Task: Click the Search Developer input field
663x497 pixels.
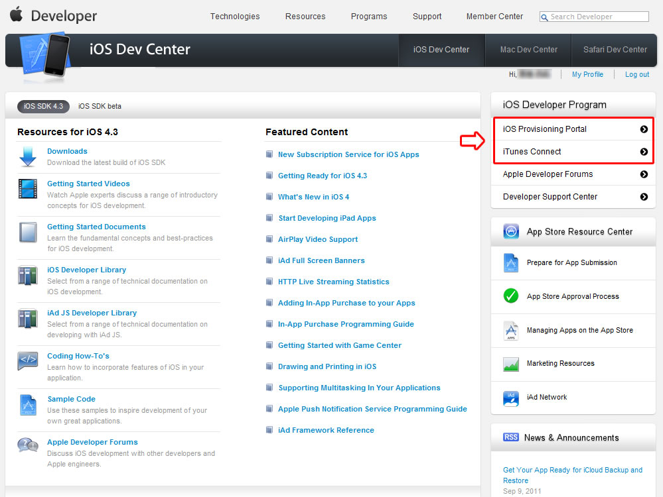Action: [x=594, y=17]
